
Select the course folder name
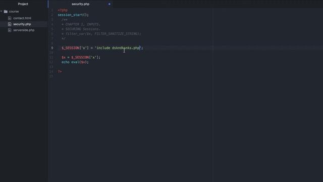[x=14, y=12]
